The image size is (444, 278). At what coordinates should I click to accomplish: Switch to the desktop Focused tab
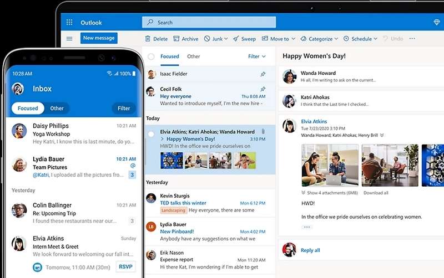[x=170, y=56]
